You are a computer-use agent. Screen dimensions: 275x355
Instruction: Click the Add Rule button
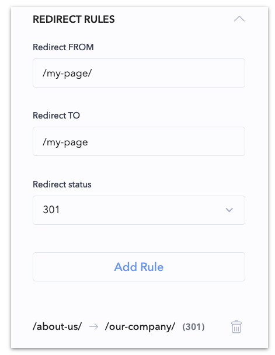[139, 267]
